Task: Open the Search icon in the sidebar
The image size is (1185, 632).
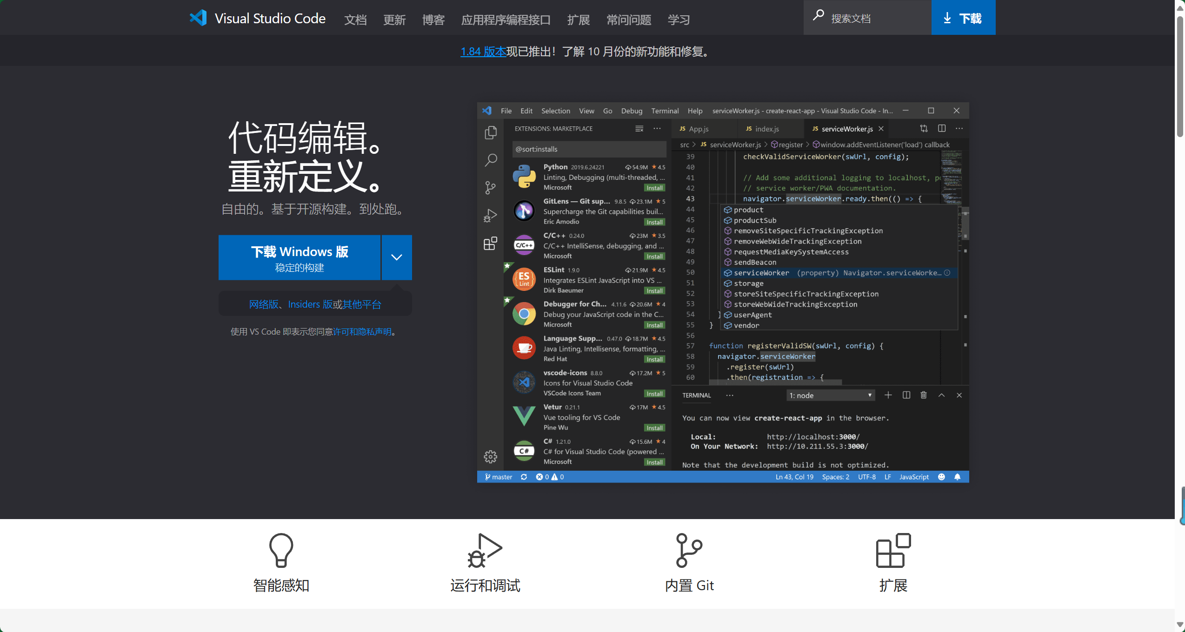Action: tap(491, 160)
